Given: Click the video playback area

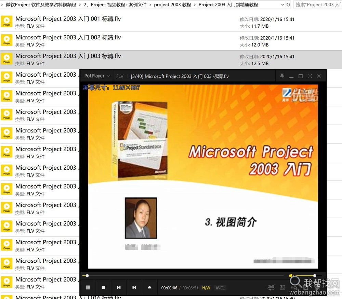Looking at the screenshot, I should coord(203,176).
